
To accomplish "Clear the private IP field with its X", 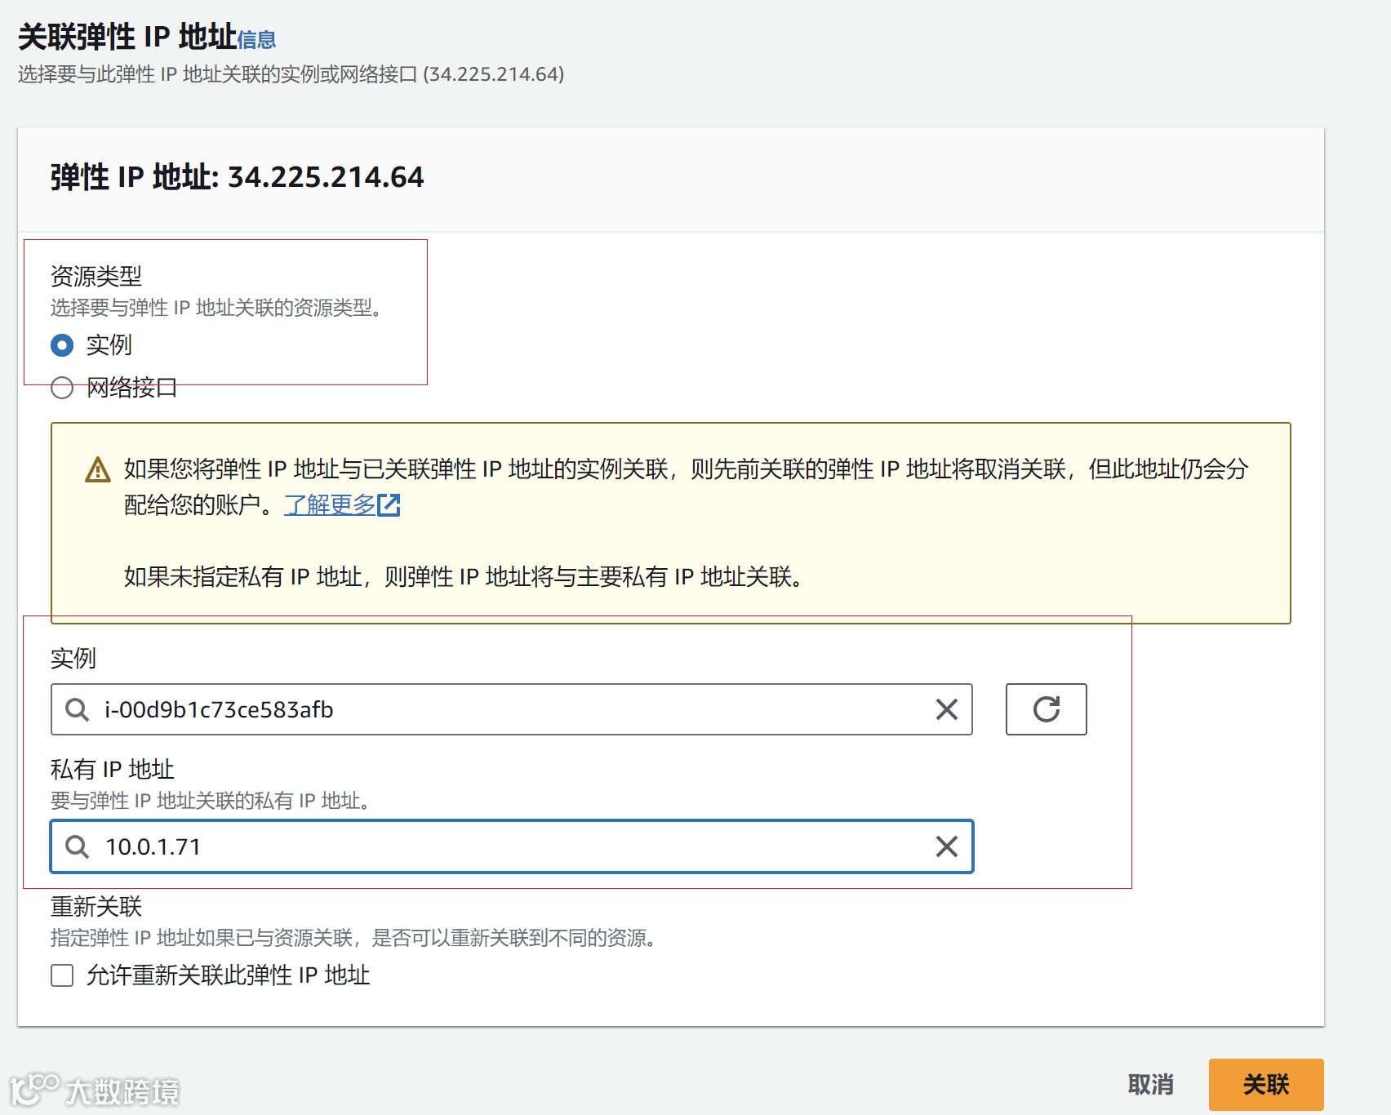I will (x=946, y=846).
